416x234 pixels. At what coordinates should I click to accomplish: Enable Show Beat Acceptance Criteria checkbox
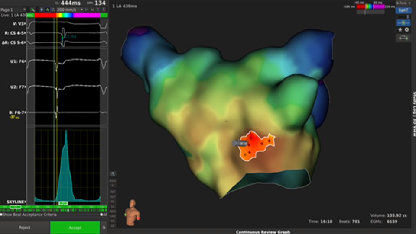[x=2, y=214]
